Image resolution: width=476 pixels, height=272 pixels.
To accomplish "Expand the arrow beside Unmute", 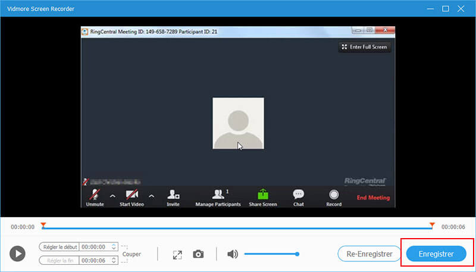I will pyautogui.click(x=112, y=195).
